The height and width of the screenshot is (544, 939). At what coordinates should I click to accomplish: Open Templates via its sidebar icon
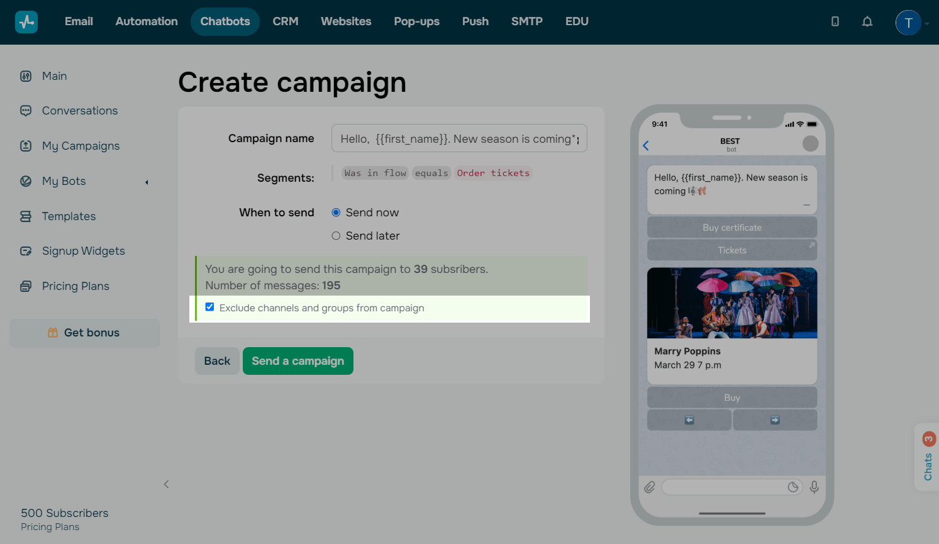25,216
